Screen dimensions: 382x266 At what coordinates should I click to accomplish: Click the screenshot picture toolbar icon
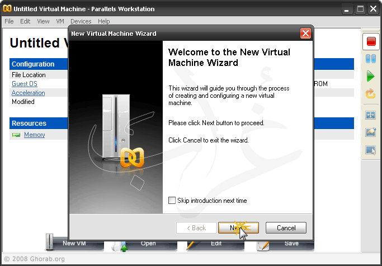[x=371, y=132]
